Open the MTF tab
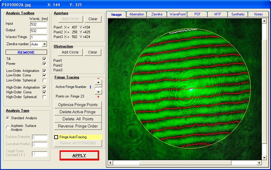Screen dimensions: 271x170 218,14
